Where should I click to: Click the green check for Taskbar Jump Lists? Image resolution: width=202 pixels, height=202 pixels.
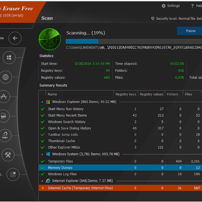pos(43,135)
